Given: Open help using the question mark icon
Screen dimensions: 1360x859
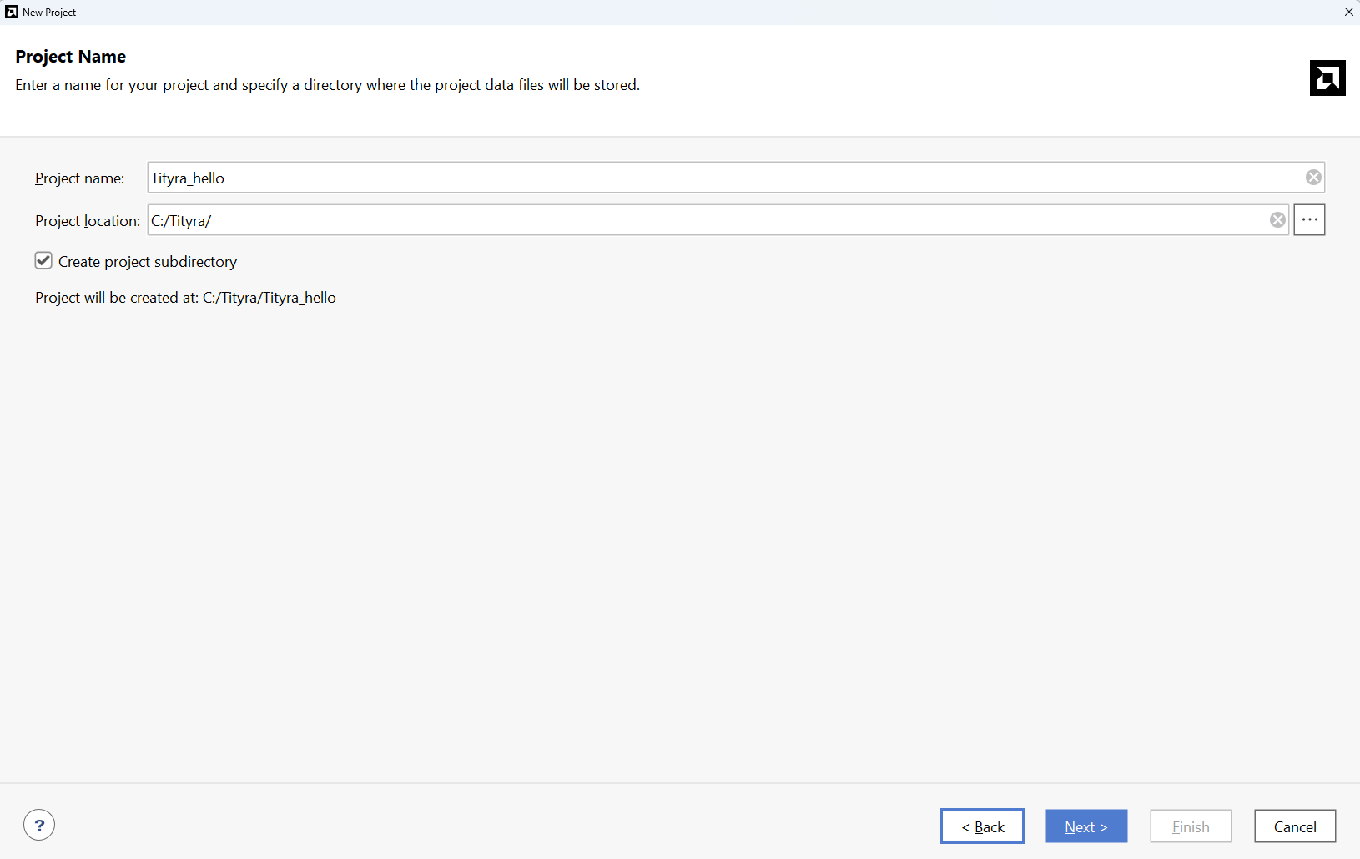Looking at the screenshot, I should coord(39,826).
